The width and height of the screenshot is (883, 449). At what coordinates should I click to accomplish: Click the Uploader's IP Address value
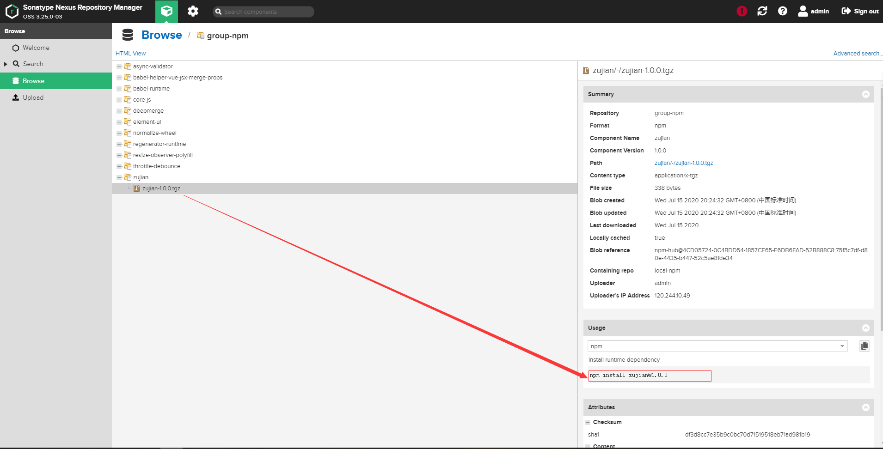[672, 296]
